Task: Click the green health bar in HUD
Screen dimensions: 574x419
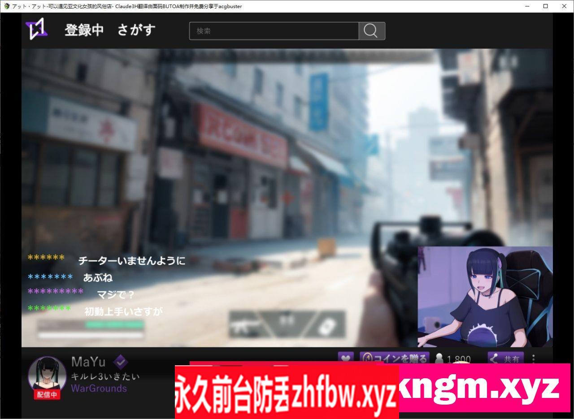Action: tap(114, 324)
